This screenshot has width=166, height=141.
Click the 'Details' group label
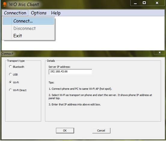coord(51,61)
